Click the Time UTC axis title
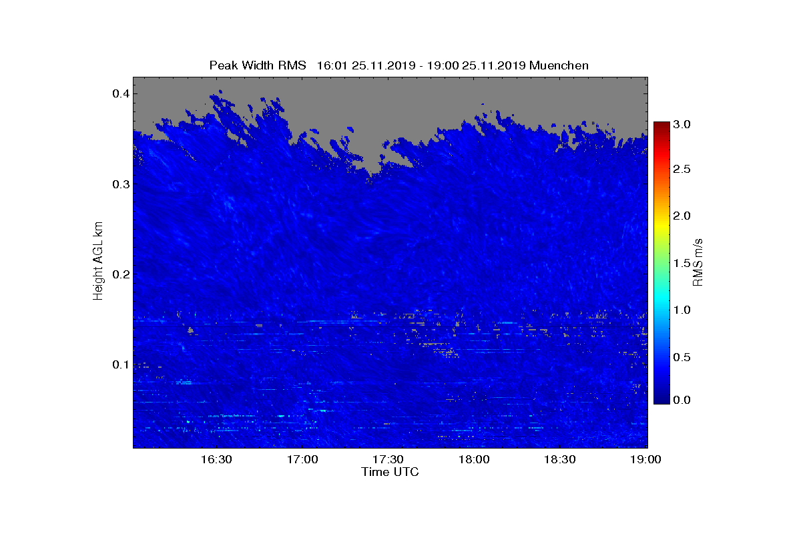 coord(390,473)
